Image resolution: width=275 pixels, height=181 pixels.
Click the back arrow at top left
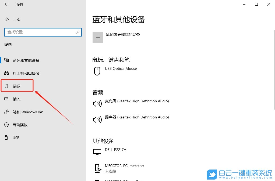(x=6, y=4)
